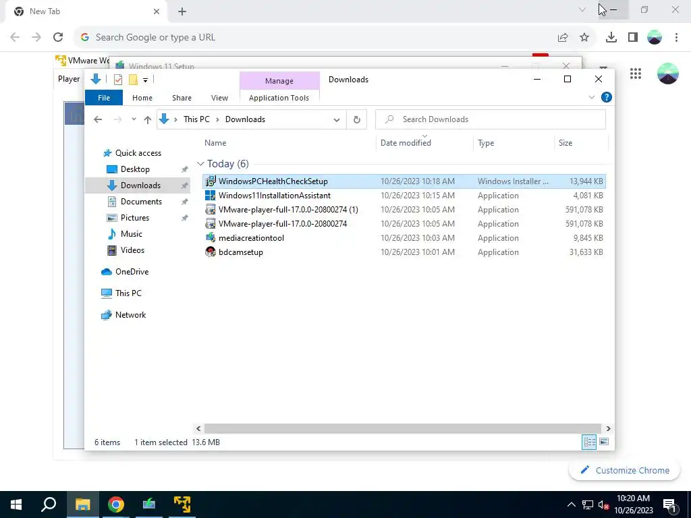Open the Google apps grid

636,74
